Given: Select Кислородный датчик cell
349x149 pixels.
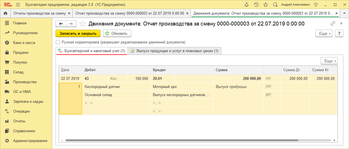Looking at the screenshot, I should pos(116,87).
